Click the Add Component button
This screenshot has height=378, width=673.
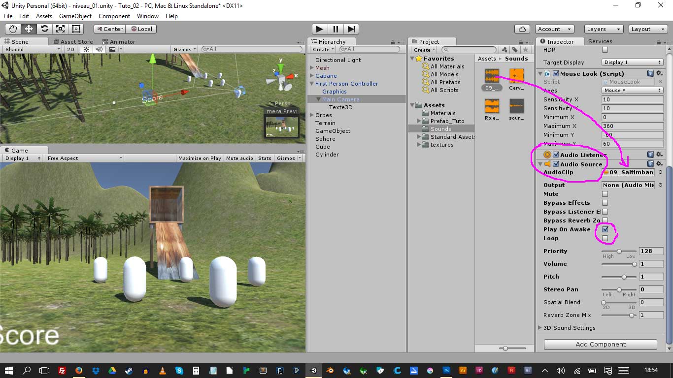600,345
